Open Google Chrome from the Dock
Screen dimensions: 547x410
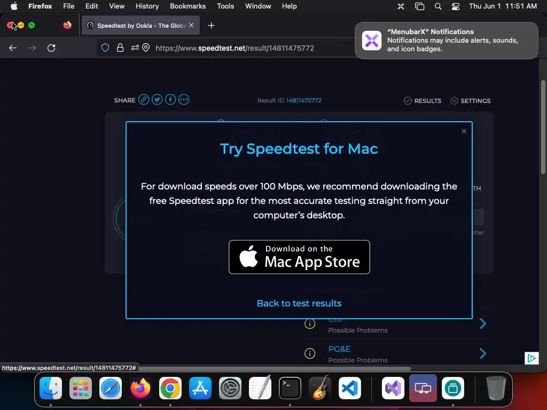[170, 388]
